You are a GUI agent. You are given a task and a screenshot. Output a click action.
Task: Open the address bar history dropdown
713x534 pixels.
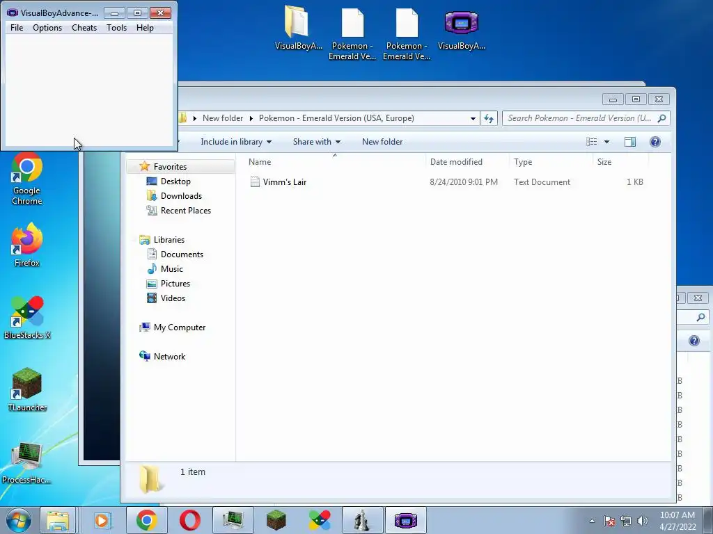(x=473, y=118)
